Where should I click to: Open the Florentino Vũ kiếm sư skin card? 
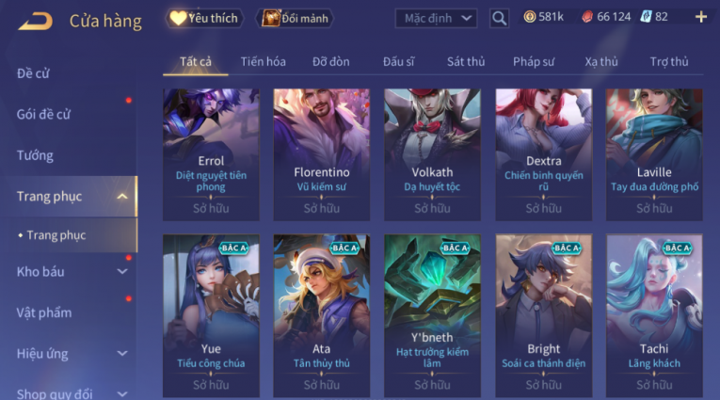coord(322,154)
